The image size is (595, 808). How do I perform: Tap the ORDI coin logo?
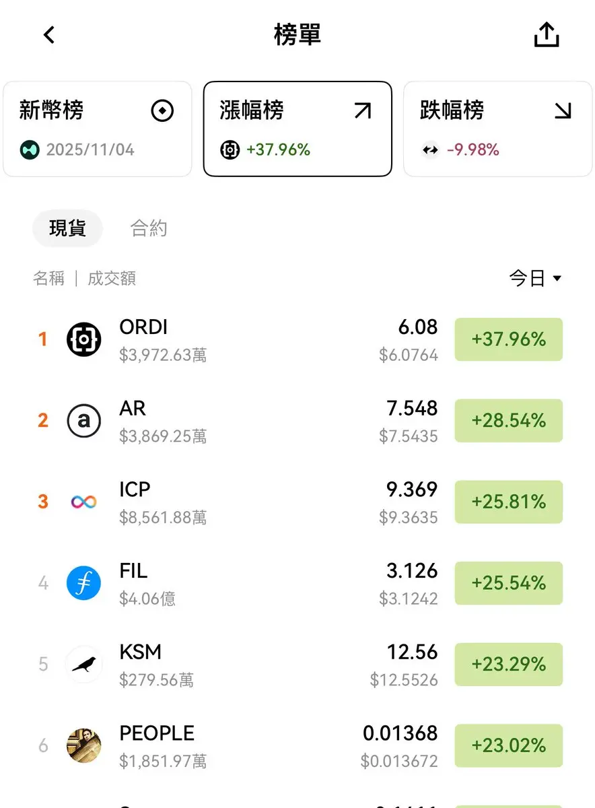coord(84,339)
